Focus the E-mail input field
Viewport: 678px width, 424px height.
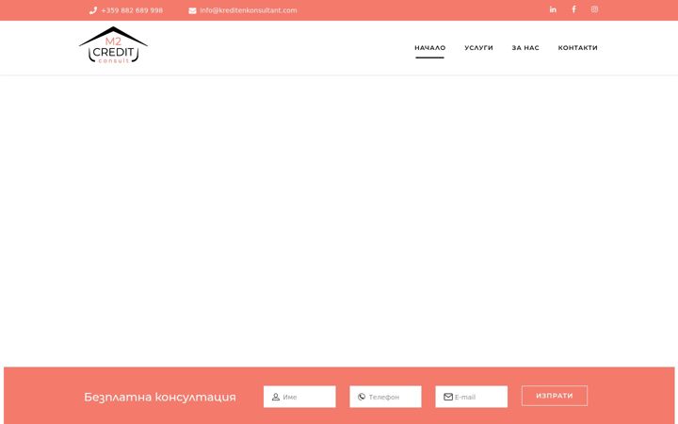472,397
